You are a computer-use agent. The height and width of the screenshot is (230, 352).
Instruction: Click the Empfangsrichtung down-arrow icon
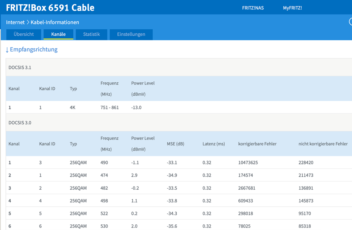click(x=7, y=50)
